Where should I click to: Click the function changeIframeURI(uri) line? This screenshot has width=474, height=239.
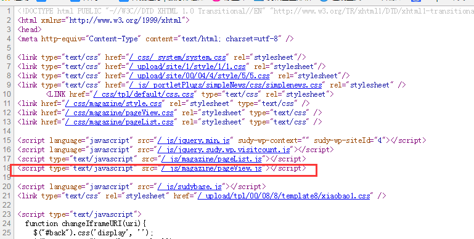point(86,223)
